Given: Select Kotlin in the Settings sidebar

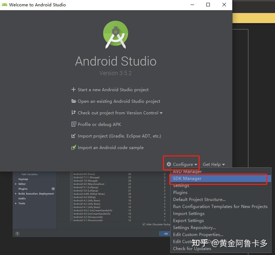Looking at the screenshot, I should pos(22,199).
